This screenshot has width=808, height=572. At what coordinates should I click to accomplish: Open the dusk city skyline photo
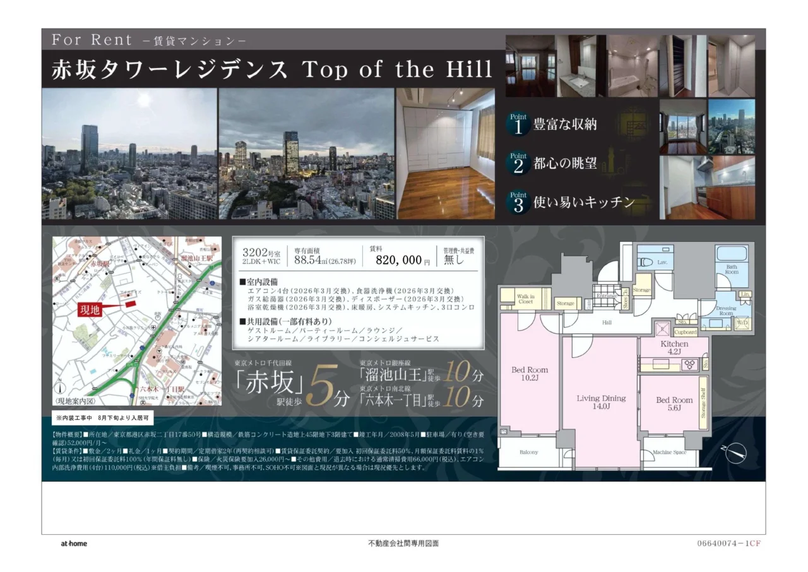coord(307,153)
